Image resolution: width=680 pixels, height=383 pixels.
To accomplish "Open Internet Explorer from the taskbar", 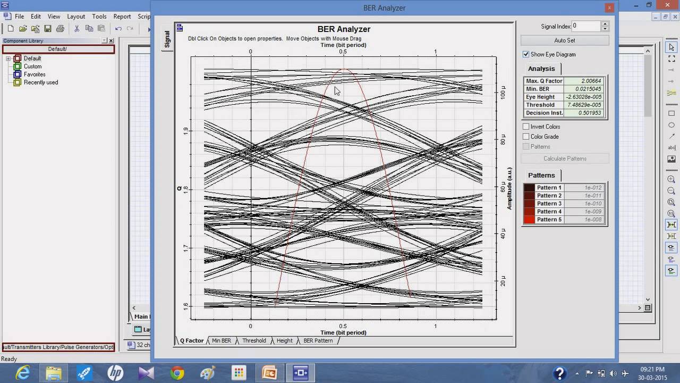I will 22,373.
